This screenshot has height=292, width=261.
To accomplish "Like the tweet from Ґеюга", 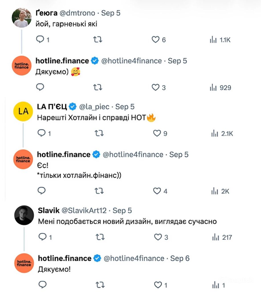I will pyautogui.click(x=156, y=40).
